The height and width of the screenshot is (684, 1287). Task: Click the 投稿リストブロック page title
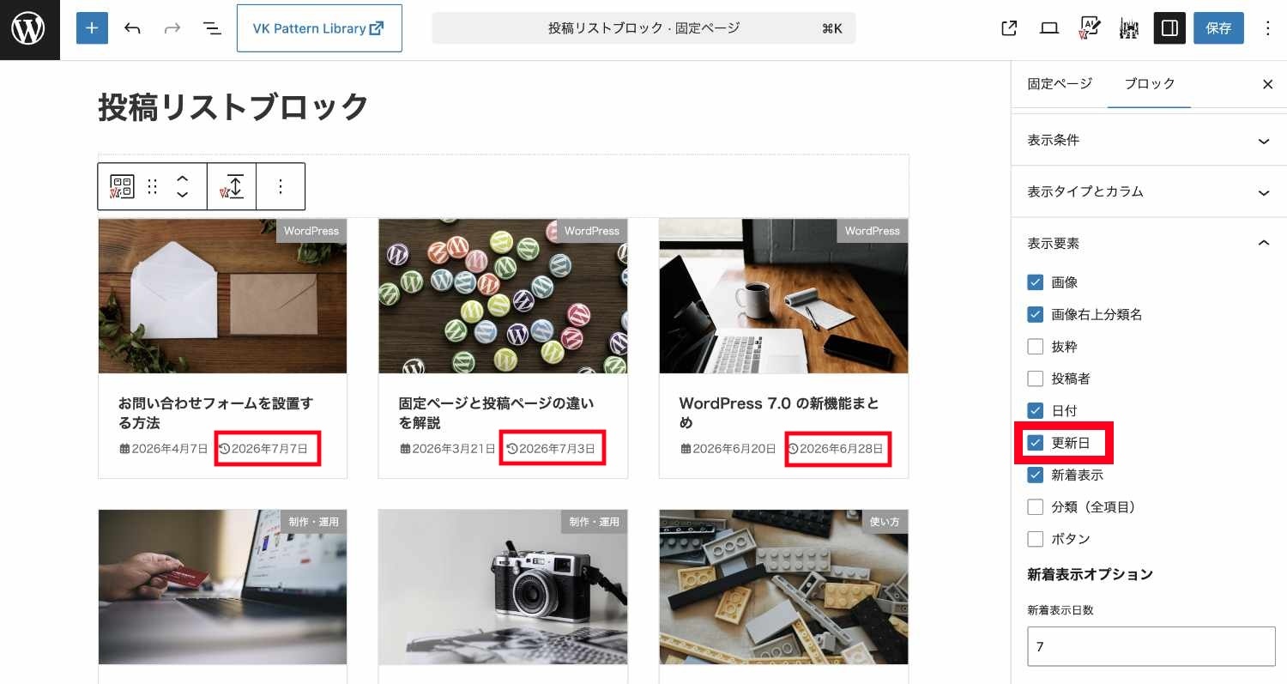[x=233, y=107]
